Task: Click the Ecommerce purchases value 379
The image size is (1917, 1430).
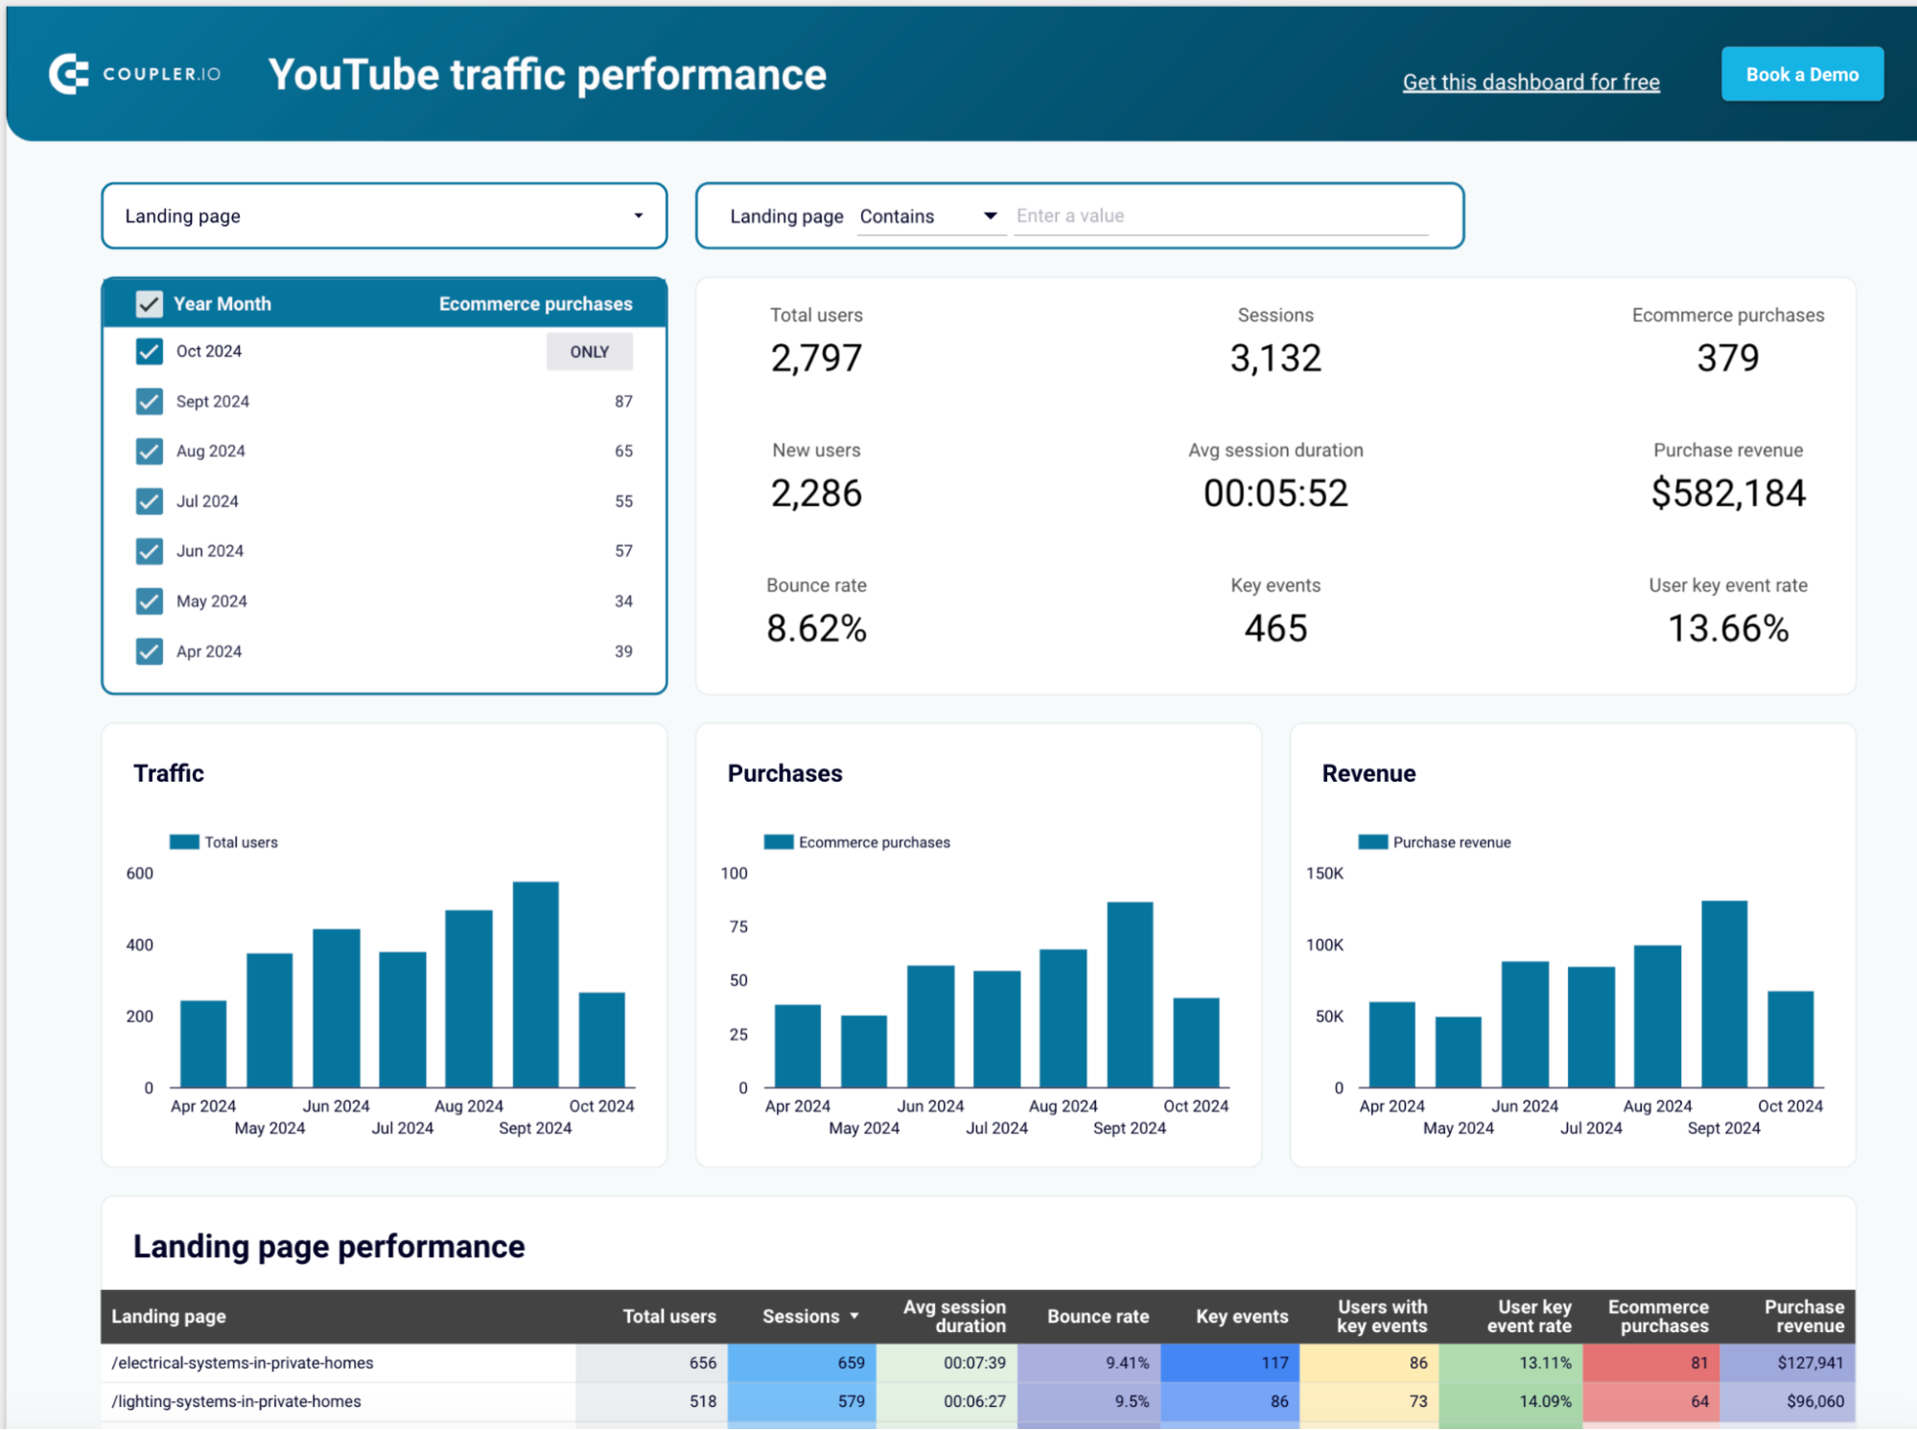Action: 1727,358
